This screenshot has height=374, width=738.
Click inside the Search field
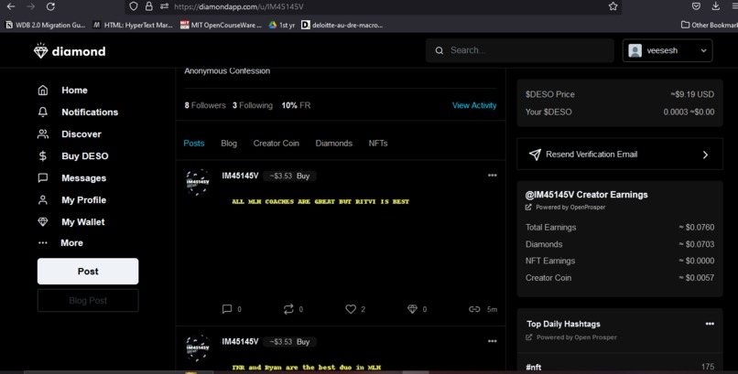(x=519, y=50)
